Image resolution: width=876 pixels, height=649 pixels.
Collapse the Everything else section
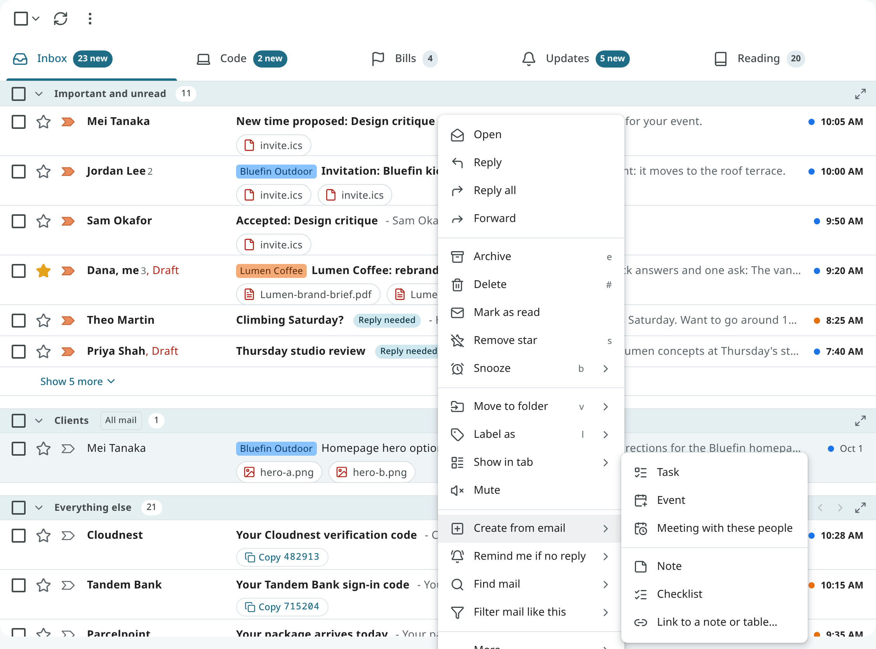coord(38,508)
